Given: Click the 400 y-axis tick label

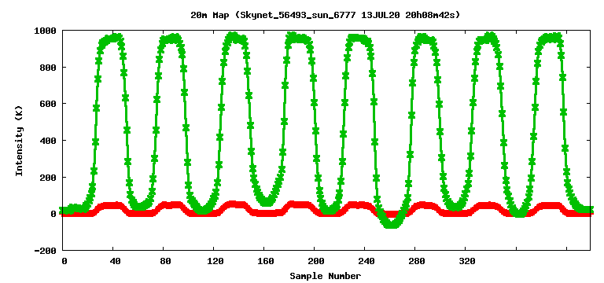Looking at the screenshot, I should 49,141.
